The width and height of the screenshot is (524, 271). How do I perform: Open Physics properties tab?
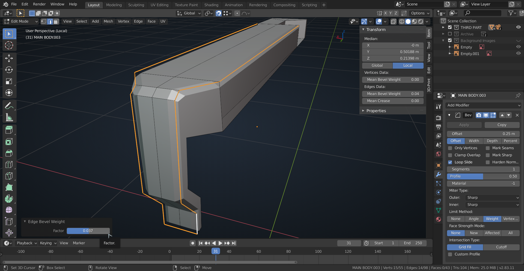click(439, 193)
